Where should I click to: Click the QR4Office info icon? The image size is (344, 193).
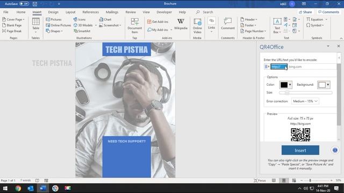pyautogui.click(x=335, y=150)
